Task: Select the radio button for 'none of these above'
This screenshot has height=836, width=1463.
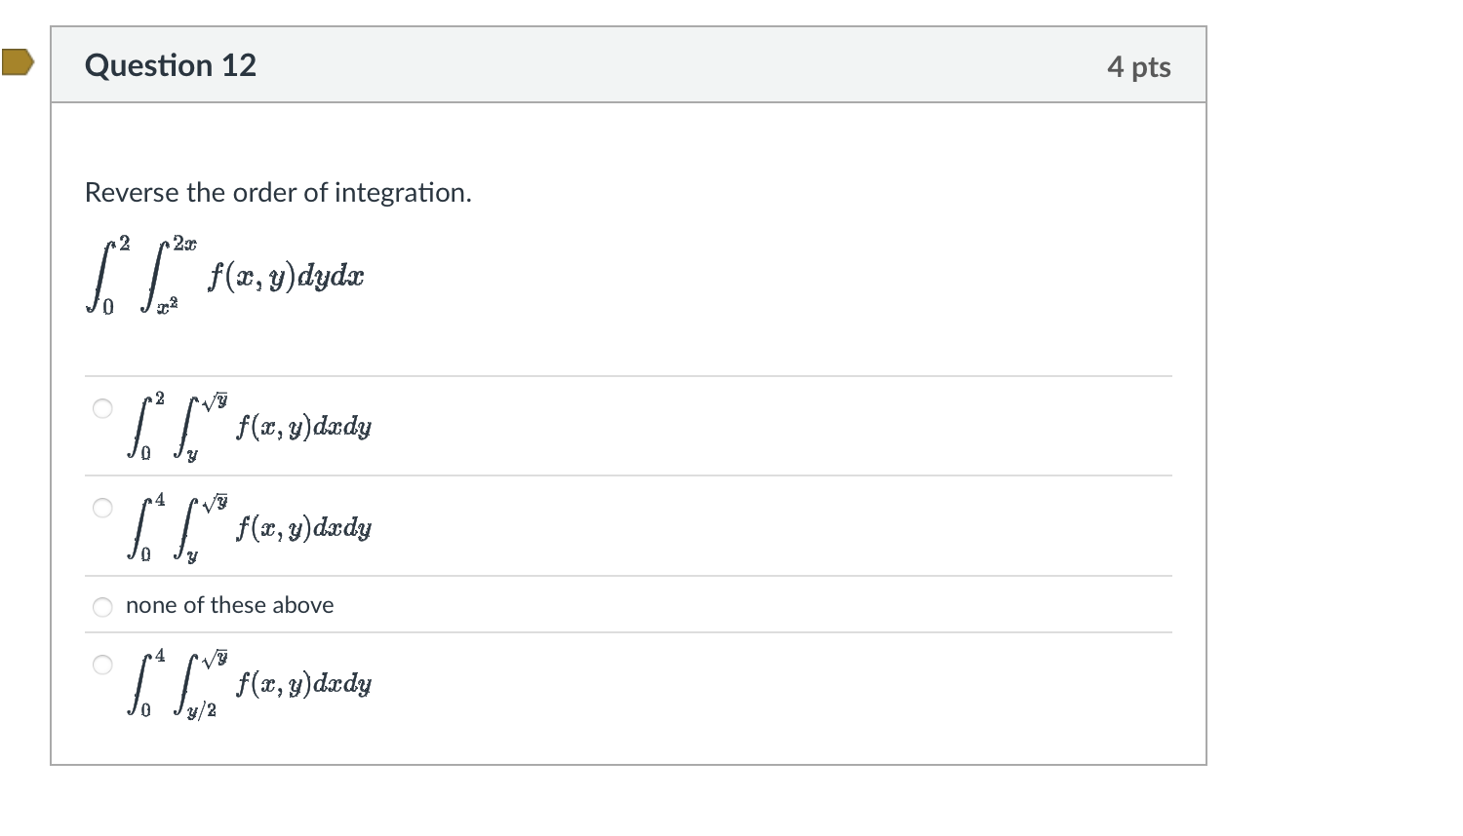Action: [x=102, y=607]
